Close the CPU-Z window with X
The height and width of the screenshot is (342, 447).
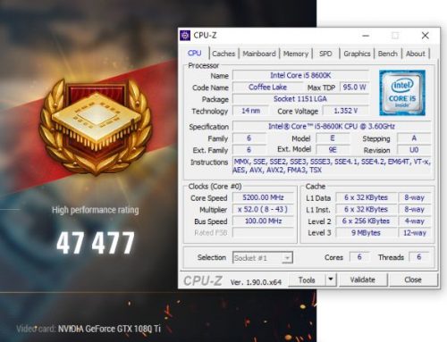(x=426, y=36)
